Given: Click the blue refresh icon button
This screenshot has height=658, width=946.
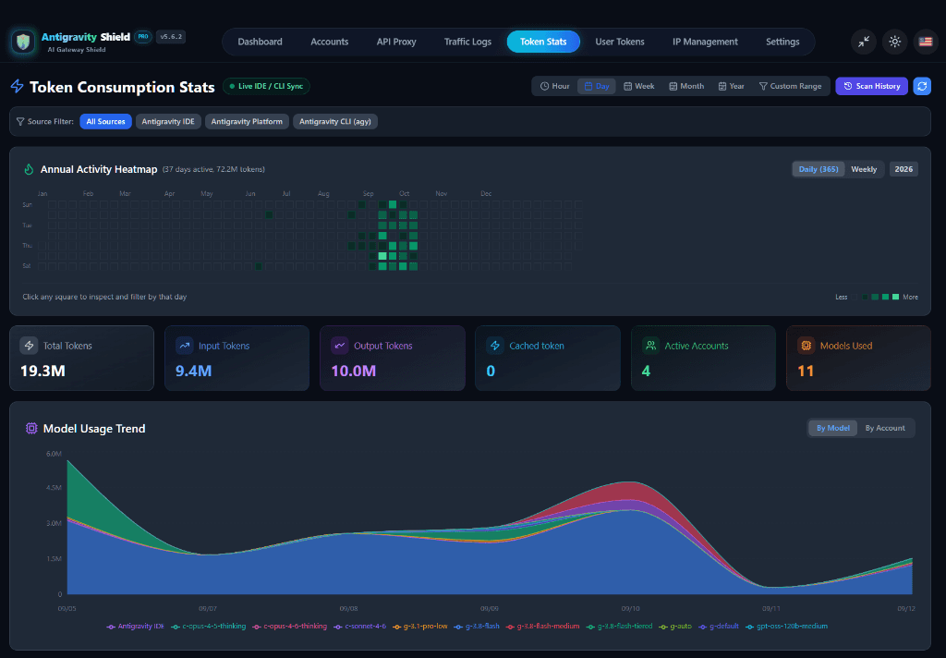Looking at the screenshot, I should point(922,86).
